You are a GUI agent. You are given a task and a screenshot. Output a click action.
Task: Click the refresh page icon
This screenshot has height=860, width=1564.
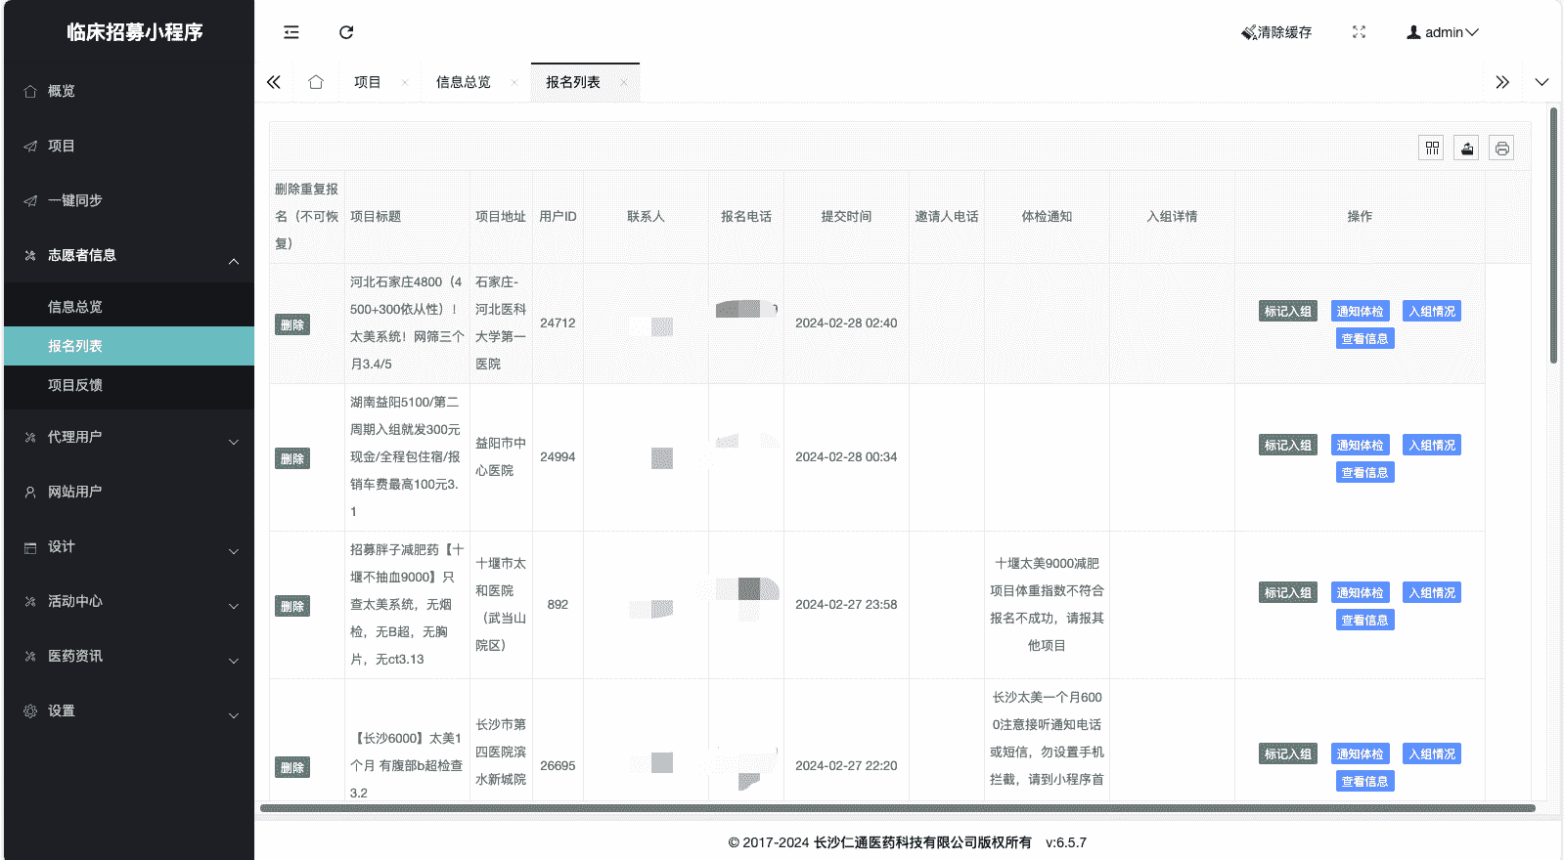(x=346, y=32)
